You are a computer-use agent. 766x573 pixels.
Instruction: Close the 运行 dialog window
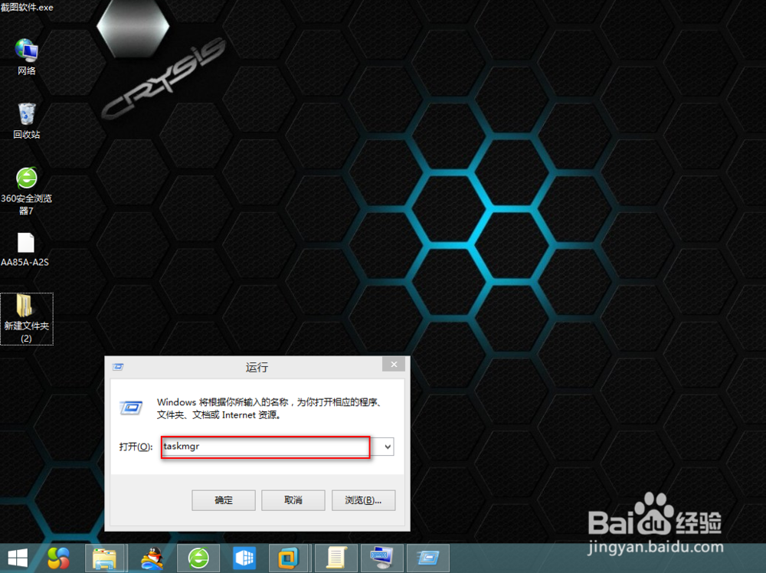394,364
